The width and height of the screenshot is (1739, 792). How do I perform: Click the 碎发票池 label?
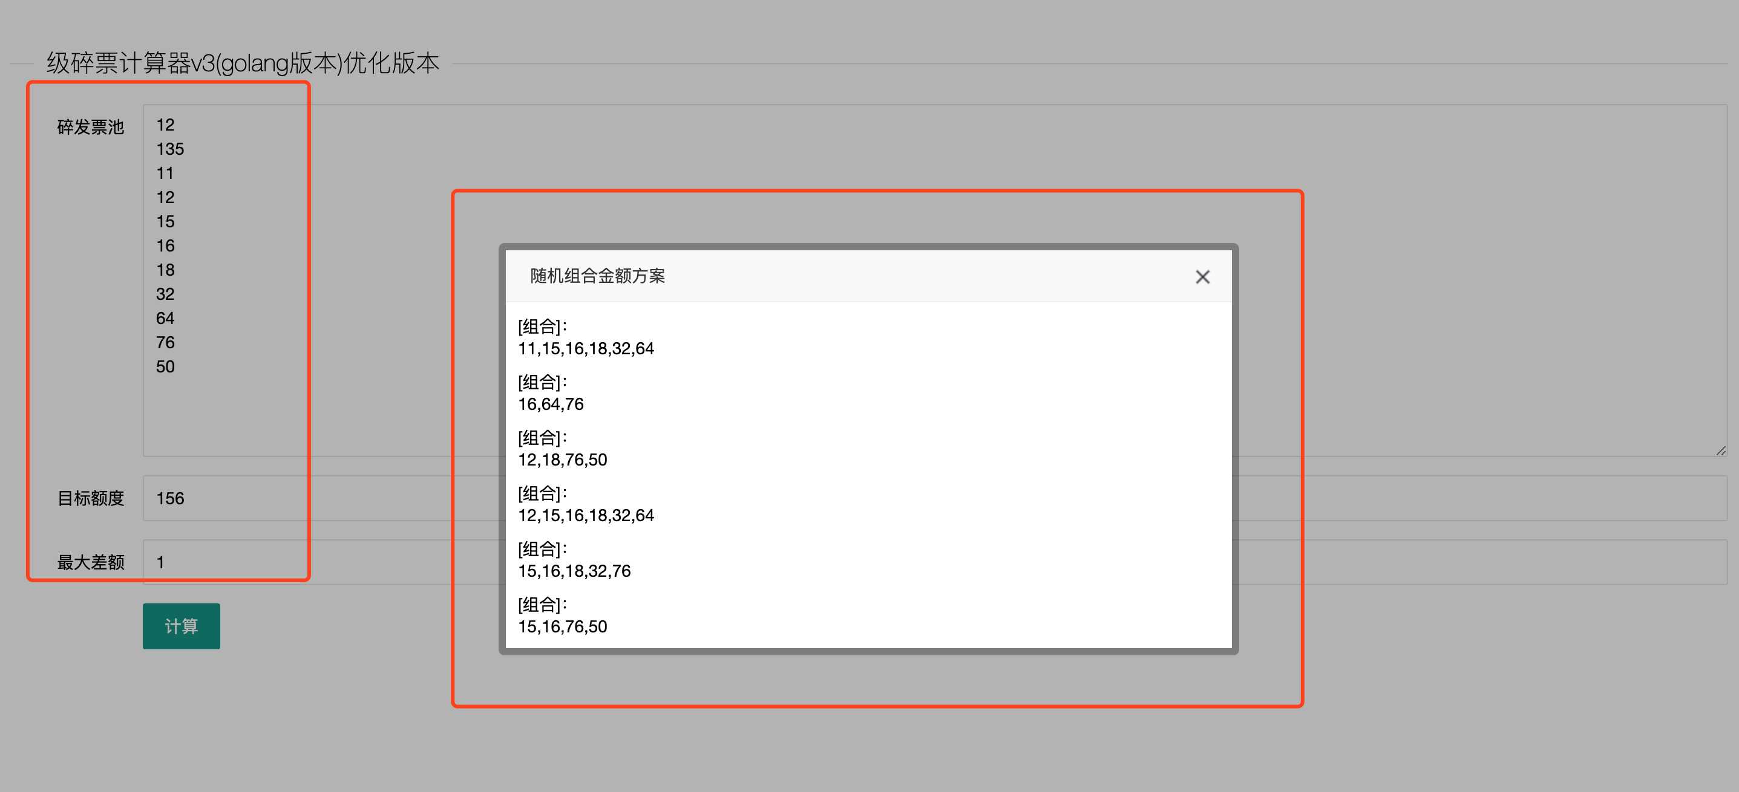pos(91,127)
